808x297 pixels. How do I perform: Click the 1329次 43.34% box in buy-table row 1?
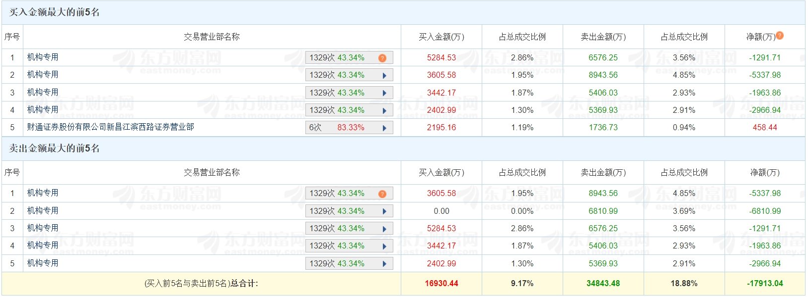coord(349,58)
